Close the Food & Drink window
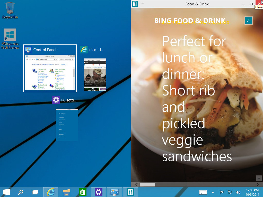This screenshot has width=263, height=197. pos(259,3)
